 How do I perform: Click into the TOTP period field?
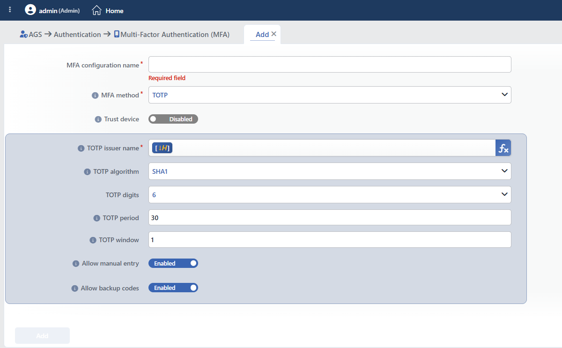[x=330, y=217]
